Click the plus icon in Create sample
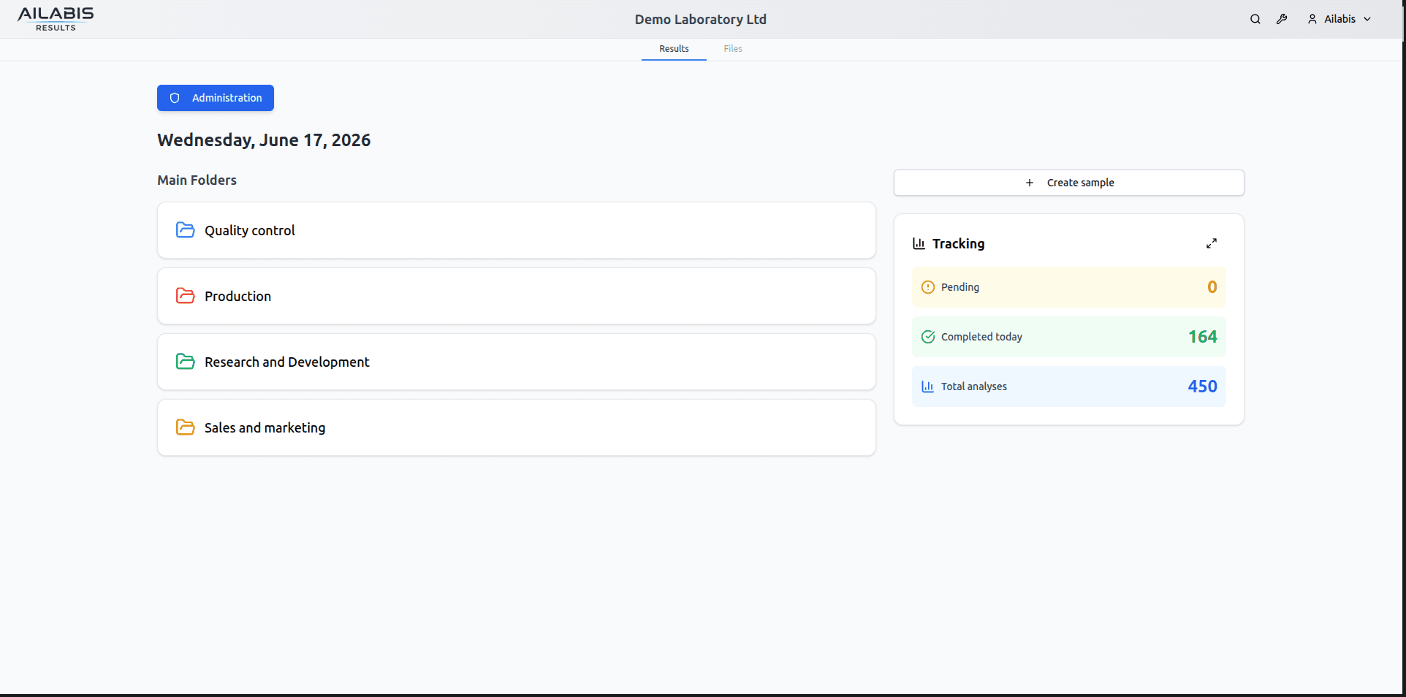The width and height of the screenshot is (1406, 697). pos(1030,183)
